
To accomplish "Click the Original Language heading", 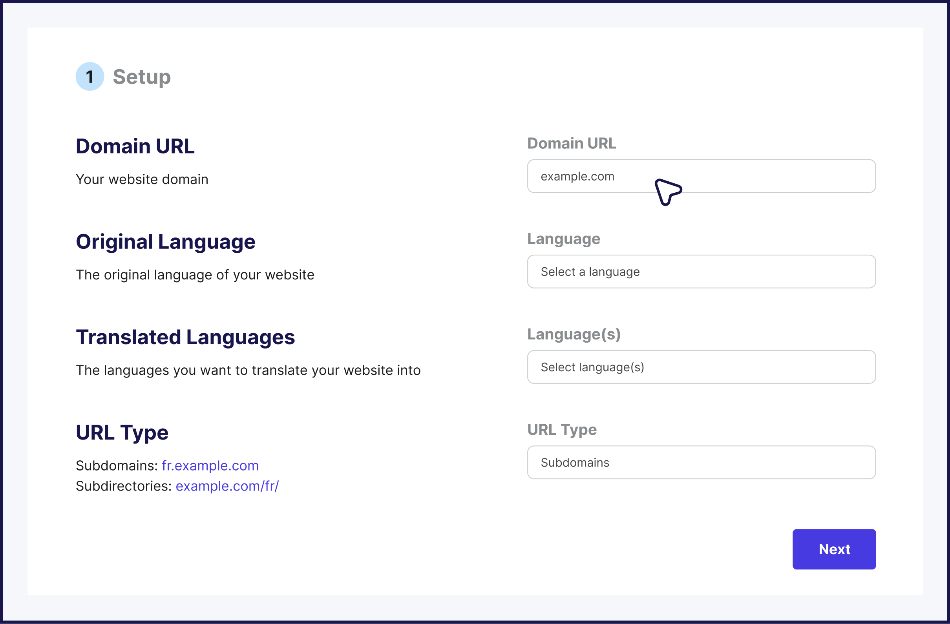I will coord(165,242).
